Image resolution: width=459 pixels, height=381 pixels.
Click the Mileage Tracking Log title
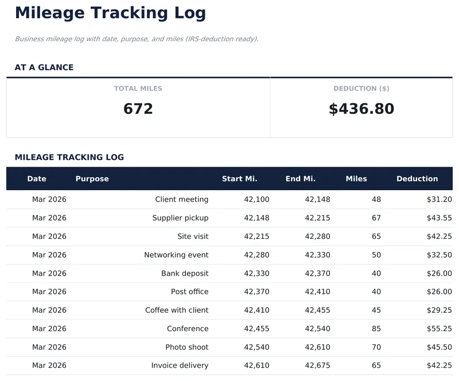tap(110, 13)
